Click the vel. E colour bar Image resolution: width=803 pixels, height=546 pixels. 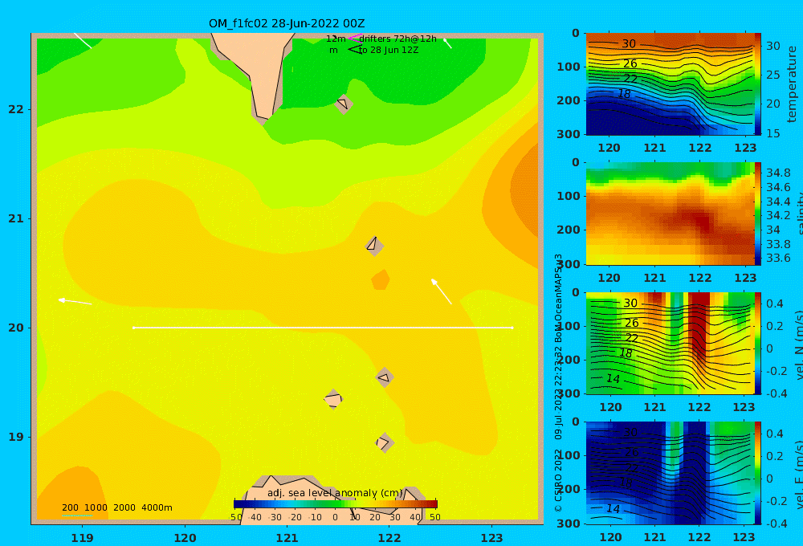pyautogui.click(x=757, y=473)
